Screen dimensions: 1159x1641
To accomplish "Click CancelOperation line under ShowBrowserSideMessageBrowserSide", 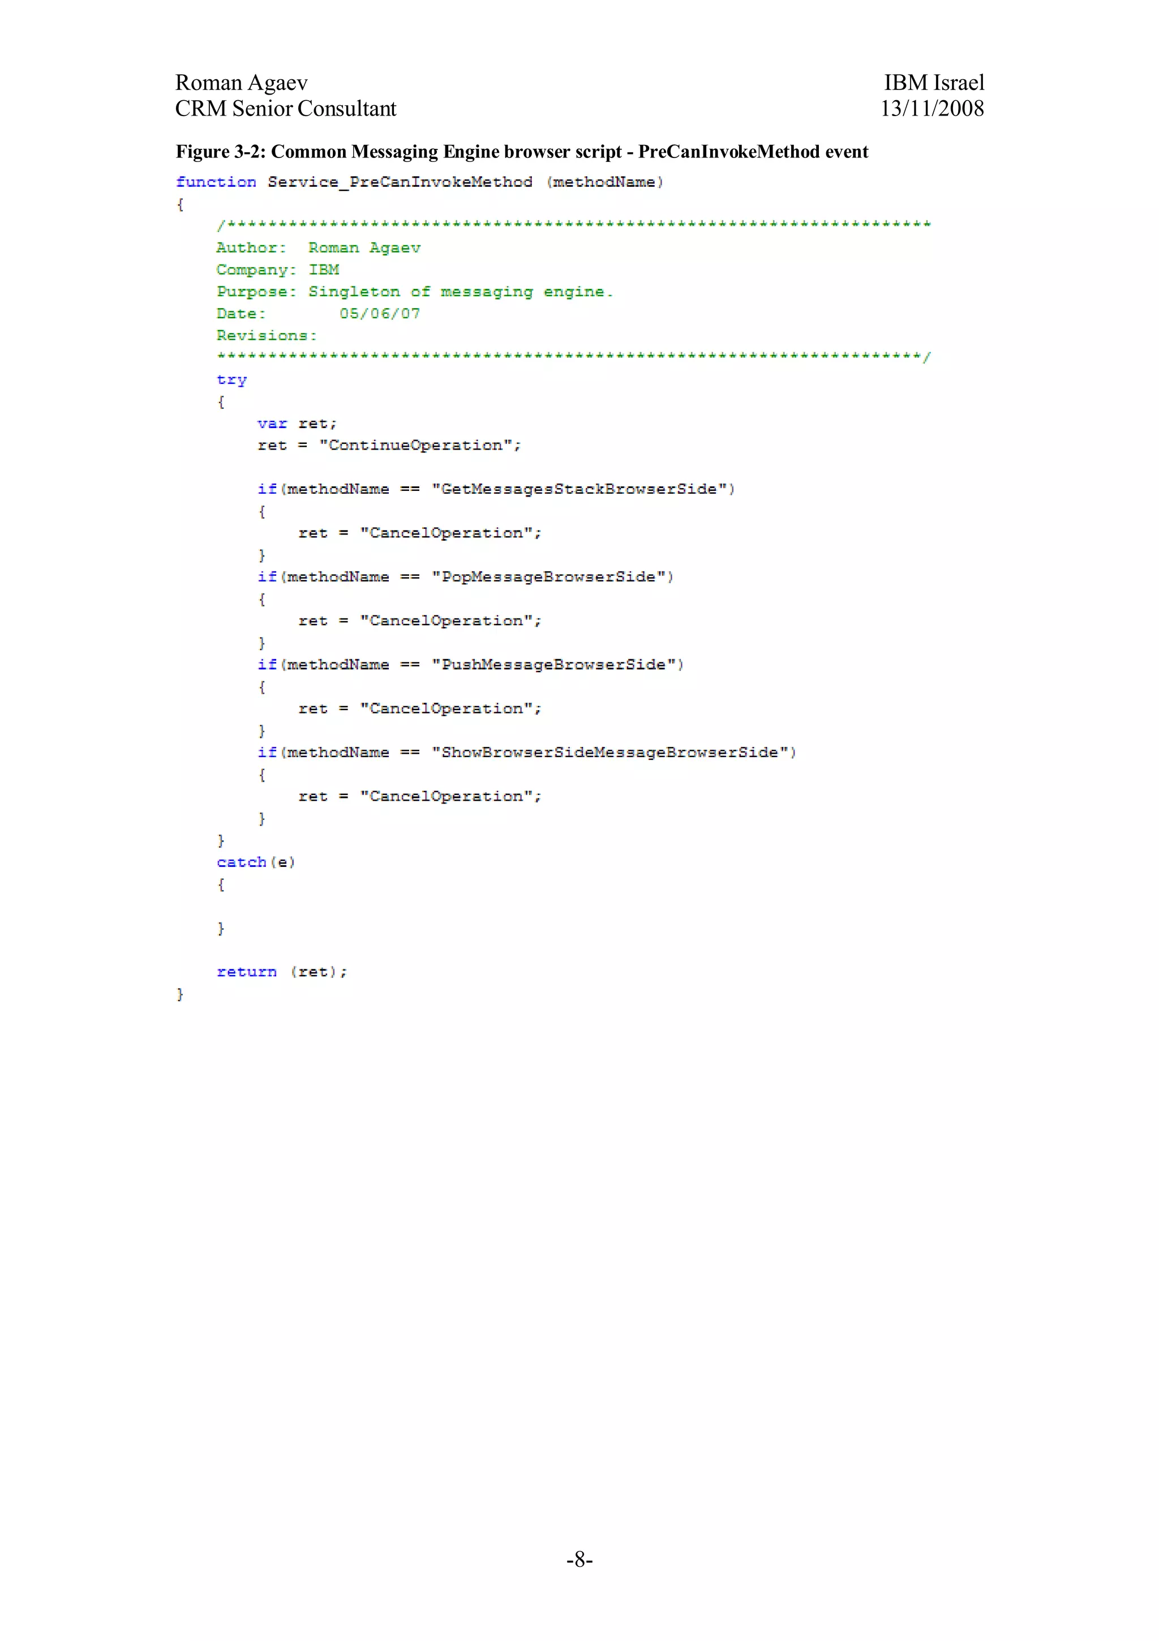I will coord(420,797).
